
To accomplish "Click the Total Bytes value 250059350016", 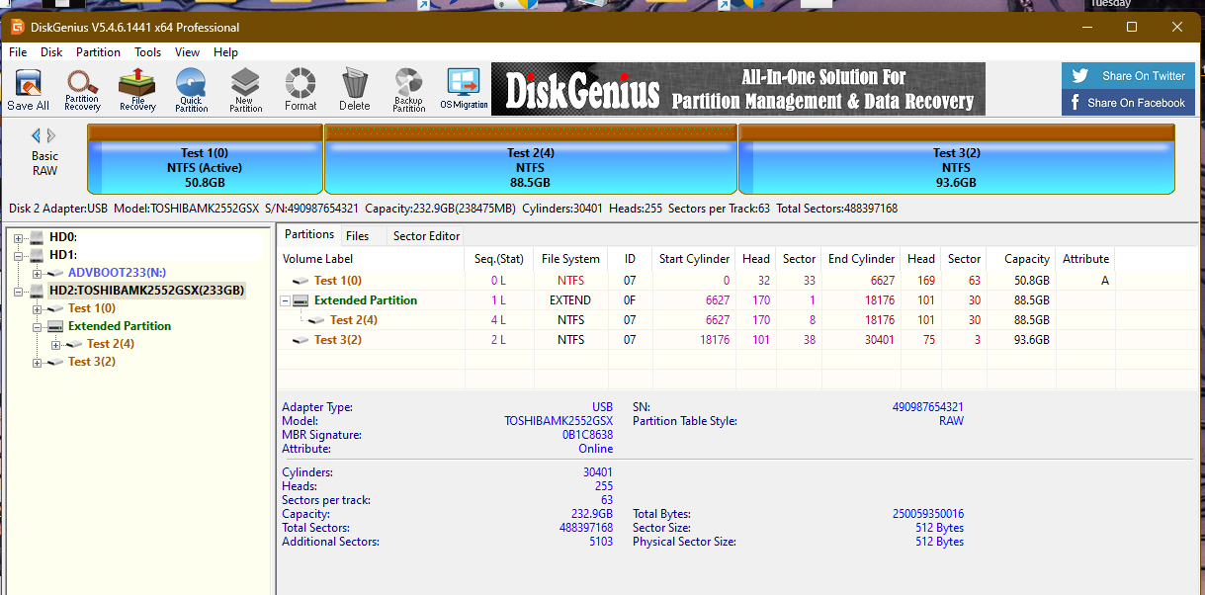I will coord(927,514).
